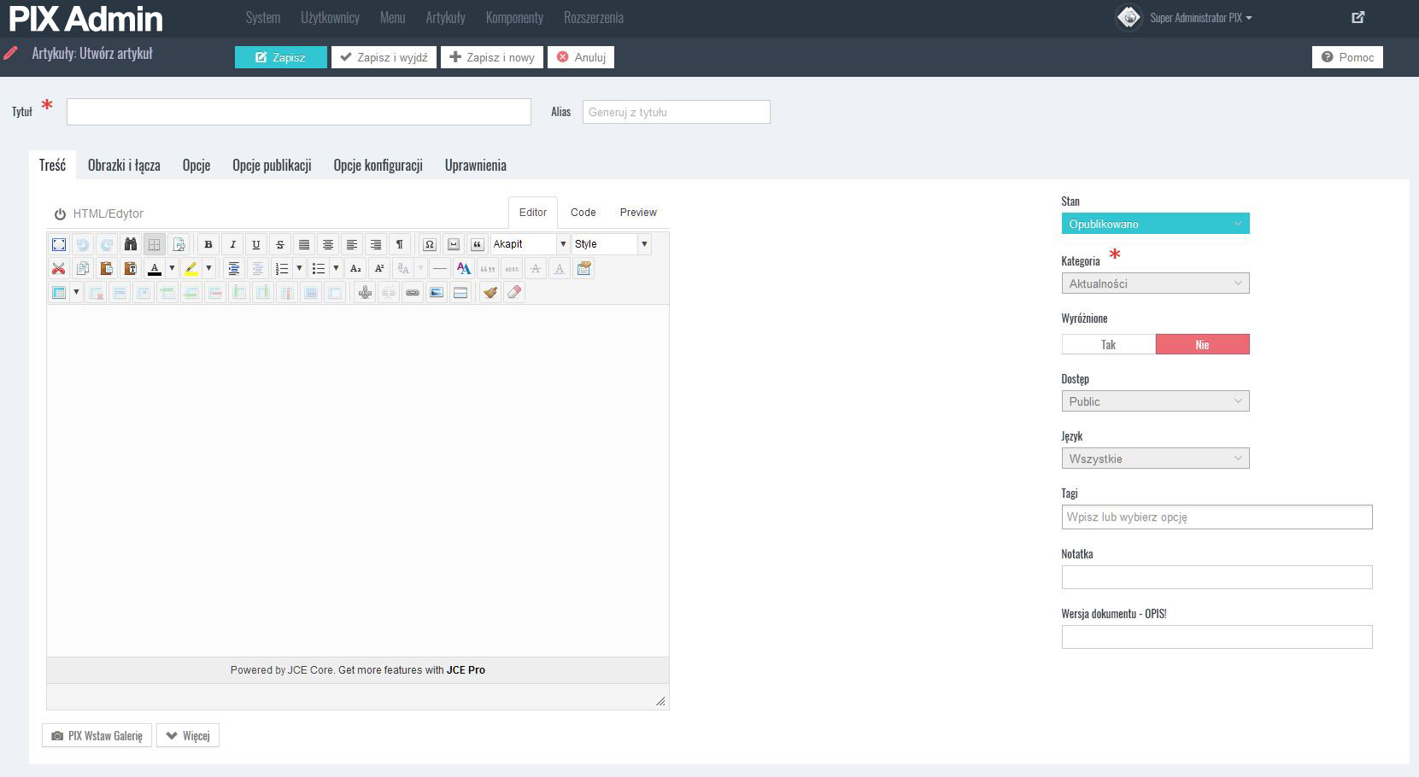Open find and replace binoculars icon

pyautogui.click(x=130, y=244)
